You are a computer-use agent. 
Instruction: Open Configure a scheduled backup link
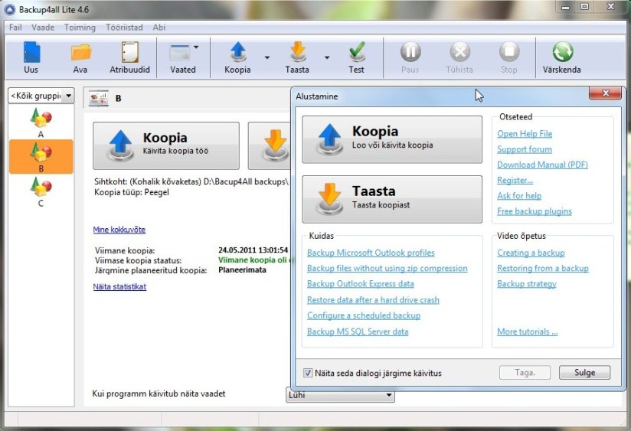[364, 316]
